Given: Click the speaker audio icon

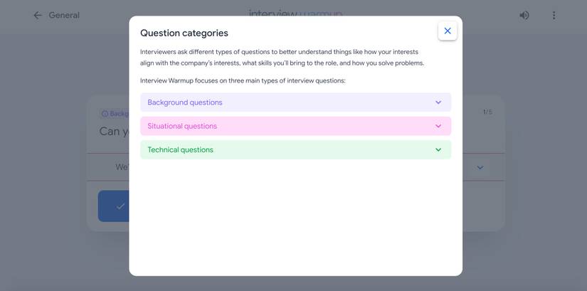Looking at the screenshot, I should tap(524, 15).
